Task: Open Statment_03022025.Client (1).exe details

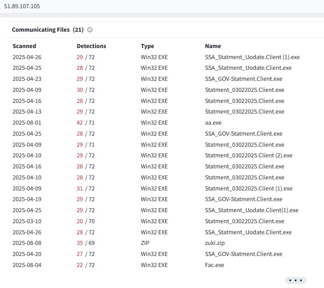Action: [x=249, y=188]
